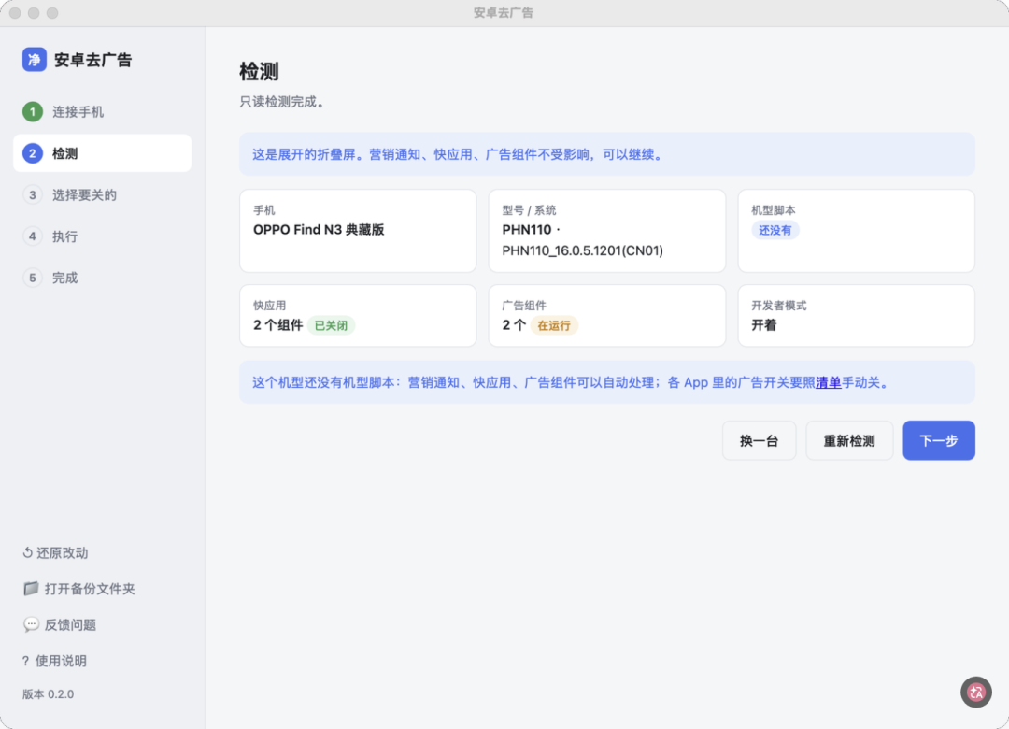Click the blue step 2 circle icon
Image resolution: width=1009 pixels, height=729 pixels.
coord(32,153)
